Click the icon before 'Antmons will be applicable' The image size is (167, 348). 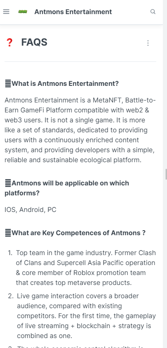coord(8,183)
